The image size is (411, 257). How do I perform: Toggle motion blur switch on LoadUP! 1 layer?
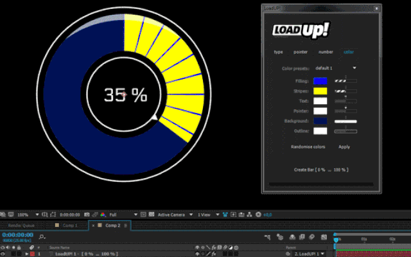pyautogui.click(x=225, y=254)
